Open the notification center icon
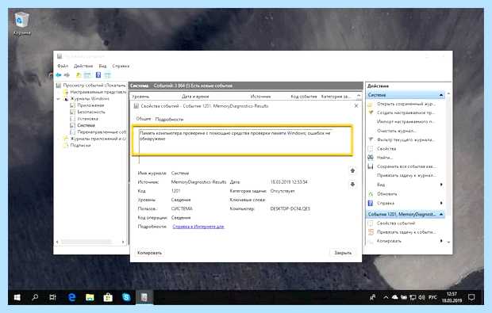 click(x=471, y=297)
